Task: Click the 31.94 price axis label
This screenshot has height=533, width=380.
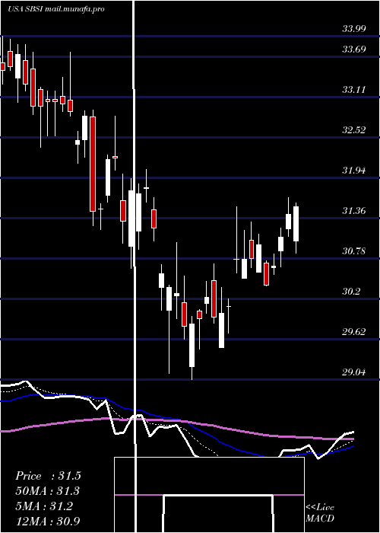Action: (354, 171)
